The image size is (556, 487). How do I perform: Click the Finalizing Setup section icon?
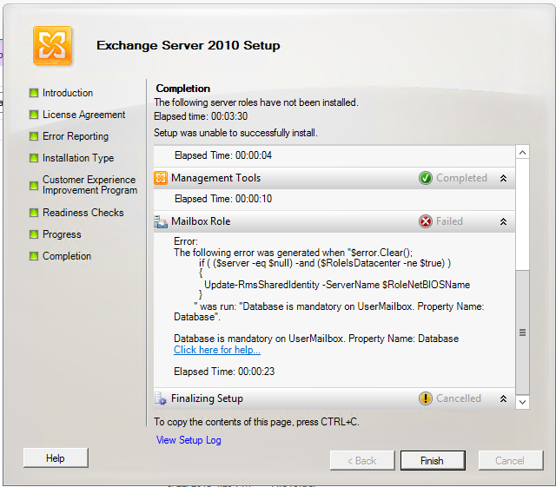coord(161,398)
